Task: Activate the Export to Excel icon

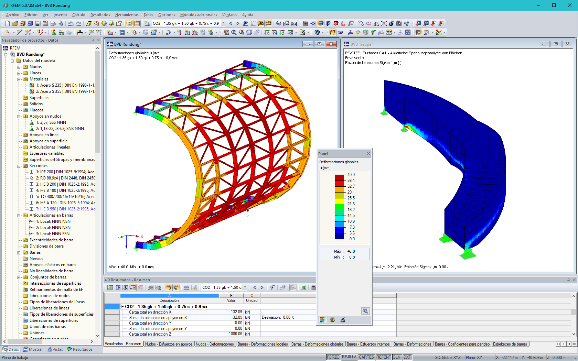Action: pos(303,287)
